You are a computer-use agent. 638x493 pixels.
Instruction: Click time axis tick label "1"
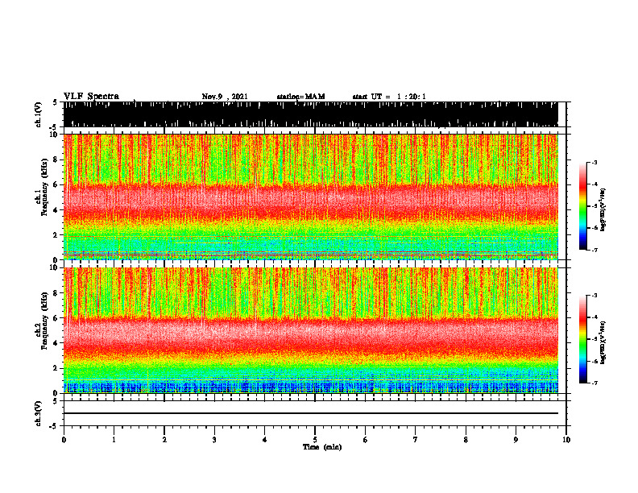tap(114, 440)
